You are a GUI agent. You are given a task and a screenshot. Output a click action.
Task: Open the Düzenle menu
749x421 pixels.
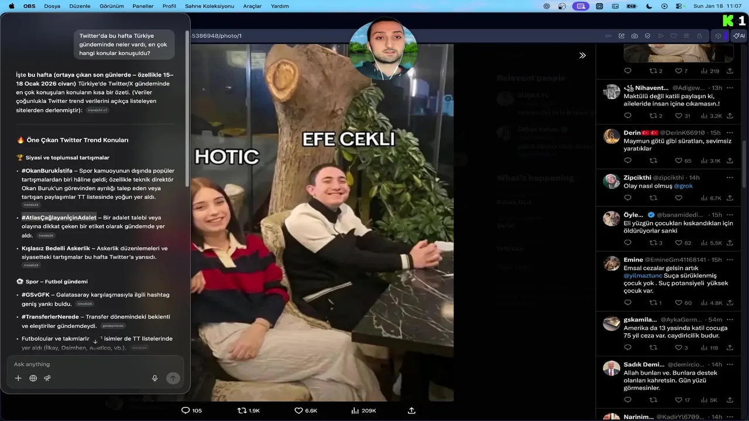coord(80,6)
